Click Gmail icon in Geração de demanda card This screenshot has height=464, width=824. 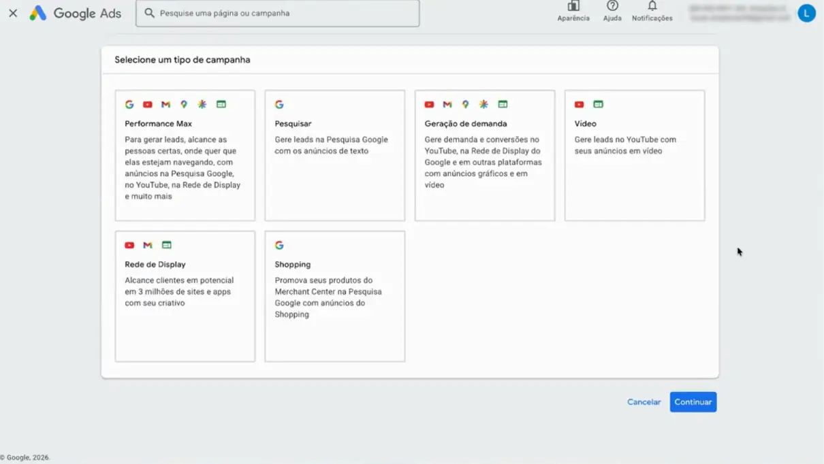pos(447,104)
